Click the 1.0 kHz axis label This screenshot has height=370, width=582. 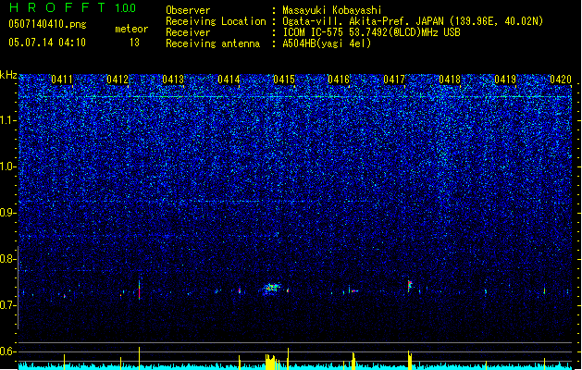(7, 166)
